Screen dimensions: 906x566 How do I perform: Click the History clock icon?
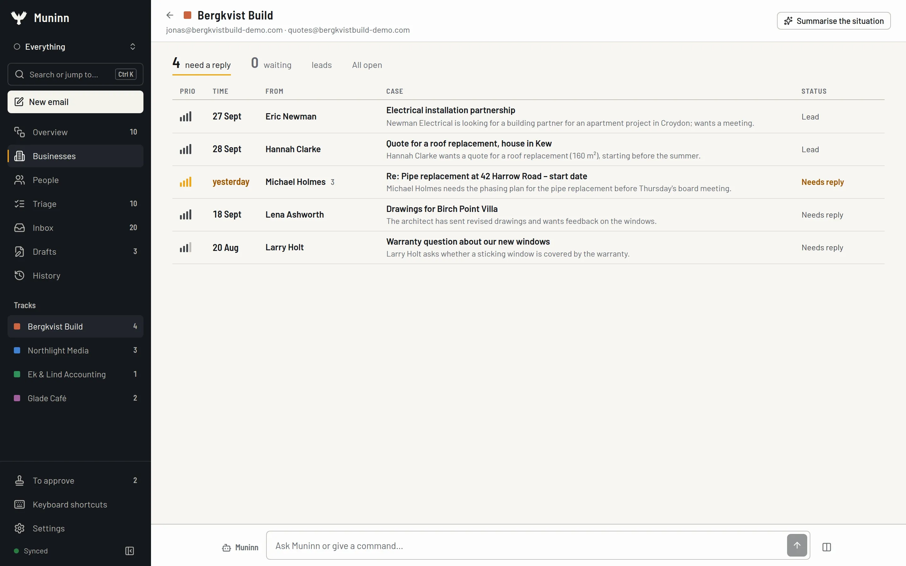pyautogui.click(x=20, y=276)
